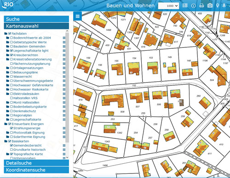Image resolution: width=230 pixels, height=178 pixels.
Task: Open the map scale 1000 dropdown
Action: coord(168,6)
